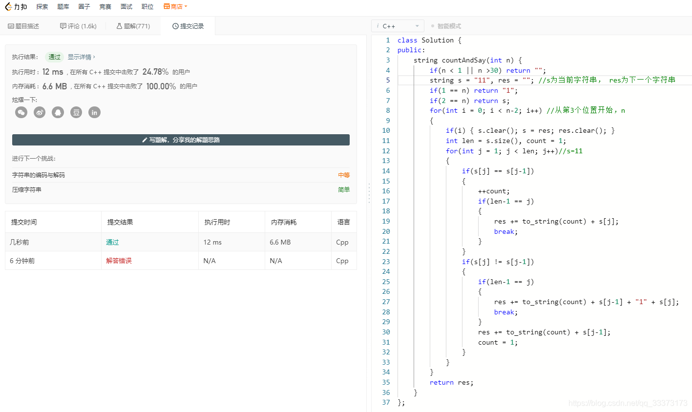Share result via Weibo icon

(x=40, y=112)
